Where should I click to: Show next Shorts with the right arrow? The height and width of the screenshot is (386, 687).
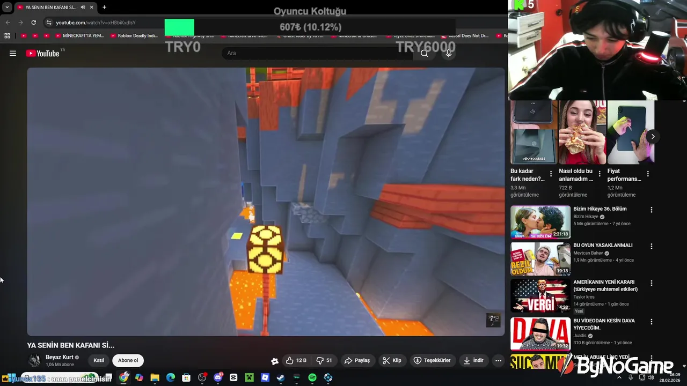653,136
